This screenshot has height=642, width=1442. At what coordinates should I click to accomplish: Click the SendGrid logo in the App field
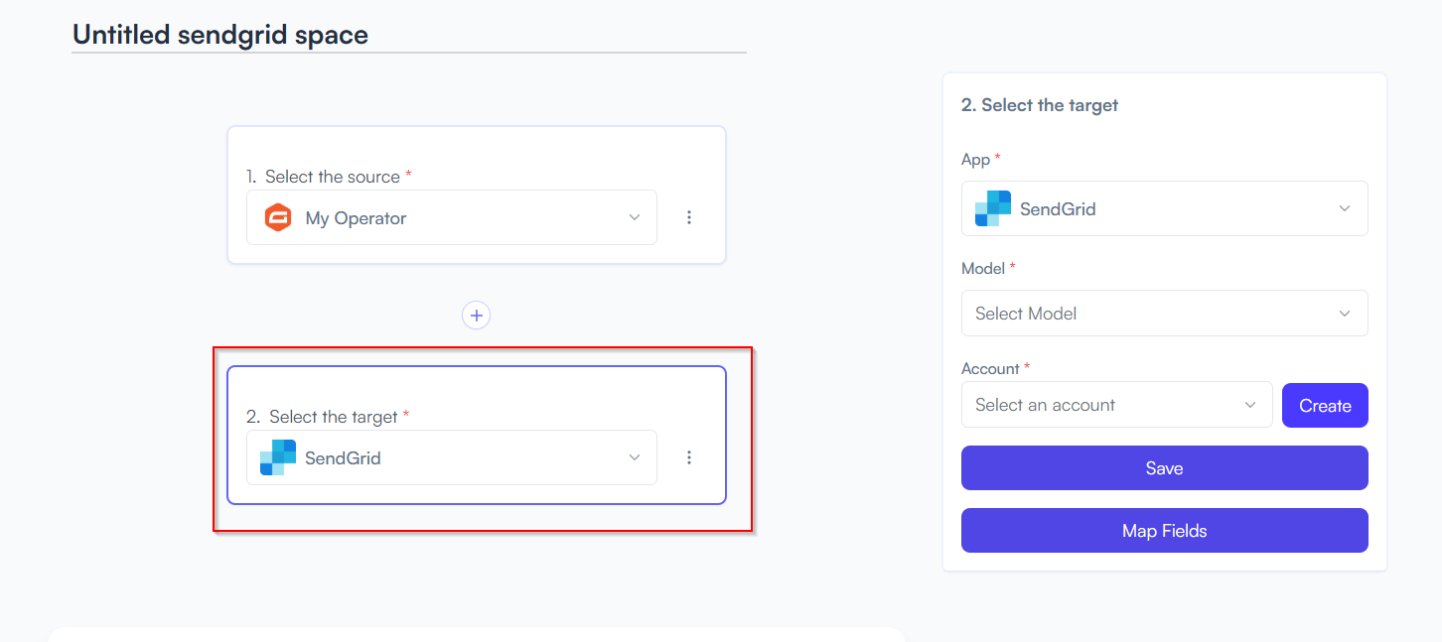[993, 208]
